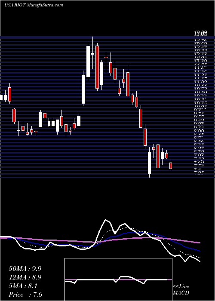
Task: Click the 'Price : 7.6' readout
Action: point(25,295)
